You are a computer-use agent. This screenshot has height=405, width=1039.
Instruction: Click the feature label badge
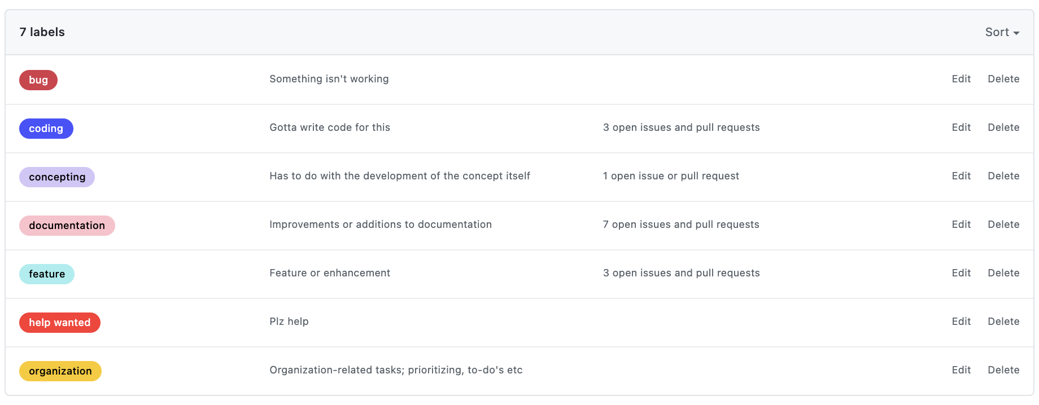tap(47, 274)
